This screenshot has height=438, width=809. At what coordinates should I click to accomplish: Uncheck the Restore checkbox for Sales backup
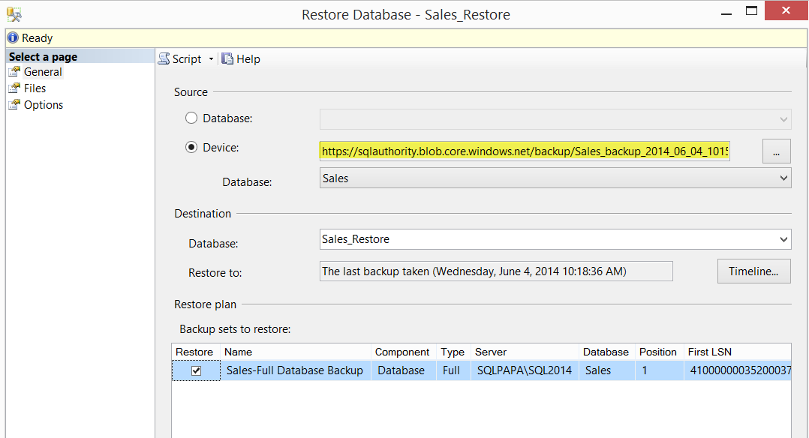(x=196, y=370)
